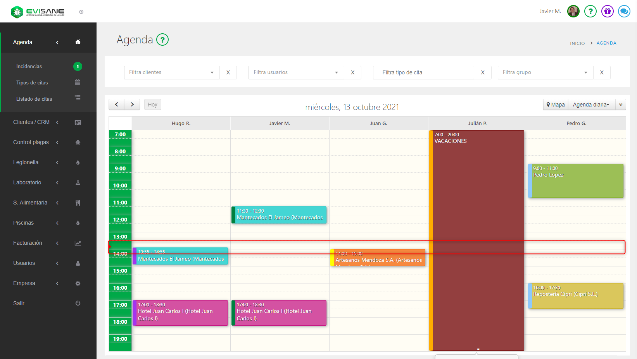
Task: Click the Hoy button
Action: pos(152,105)
